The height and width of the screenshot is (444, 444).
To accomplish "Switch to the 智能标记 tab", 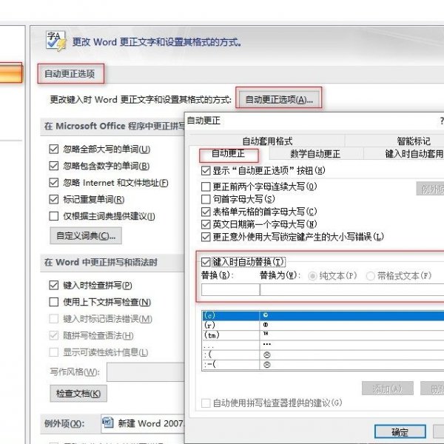I will point(413,141).
